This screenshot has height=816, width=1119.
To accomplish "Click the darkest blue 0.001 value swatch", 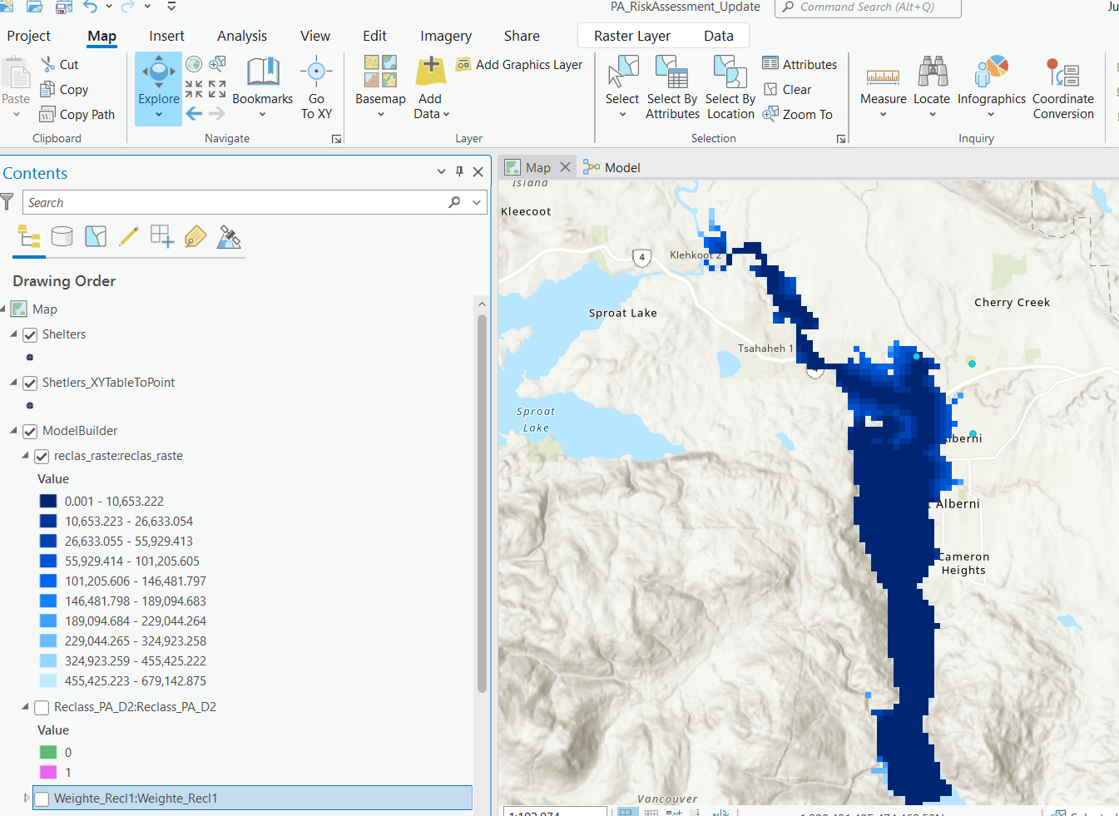I will click(x=48, y=502).
